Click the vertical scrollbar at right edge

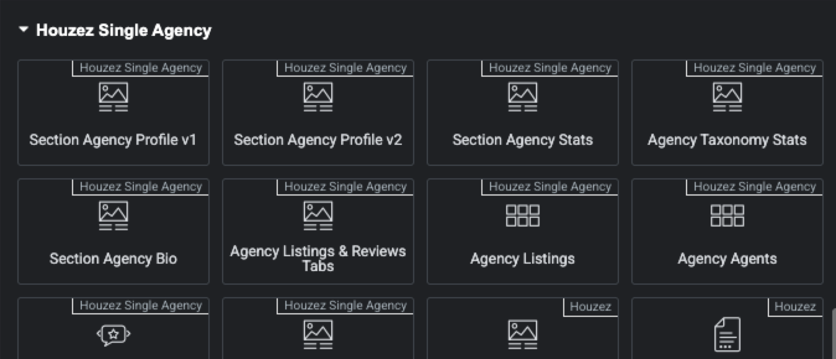coord(833,334)
